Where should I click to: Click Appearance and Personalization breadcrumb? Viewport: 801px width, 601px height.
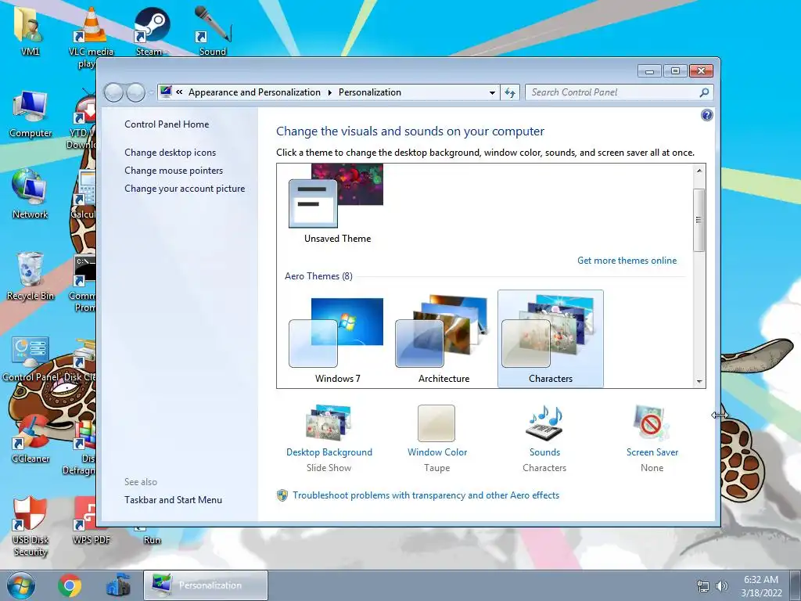coord(254,92)
